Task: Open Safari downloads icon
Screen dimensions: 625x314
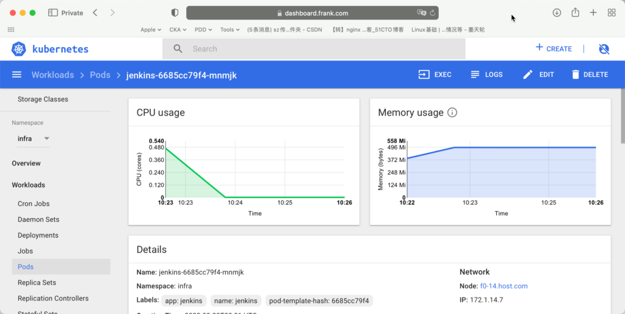Action: 557,13
